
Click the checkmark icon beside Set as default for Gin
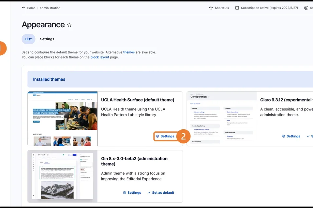coord(149,193)
